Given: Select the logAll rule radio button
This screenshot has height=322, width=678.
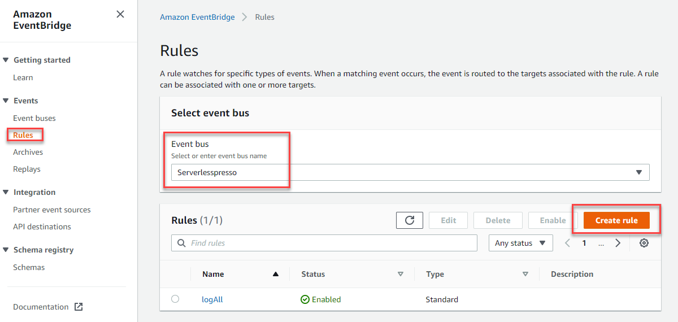Looking at the screenshot, I should click(175, 299).
